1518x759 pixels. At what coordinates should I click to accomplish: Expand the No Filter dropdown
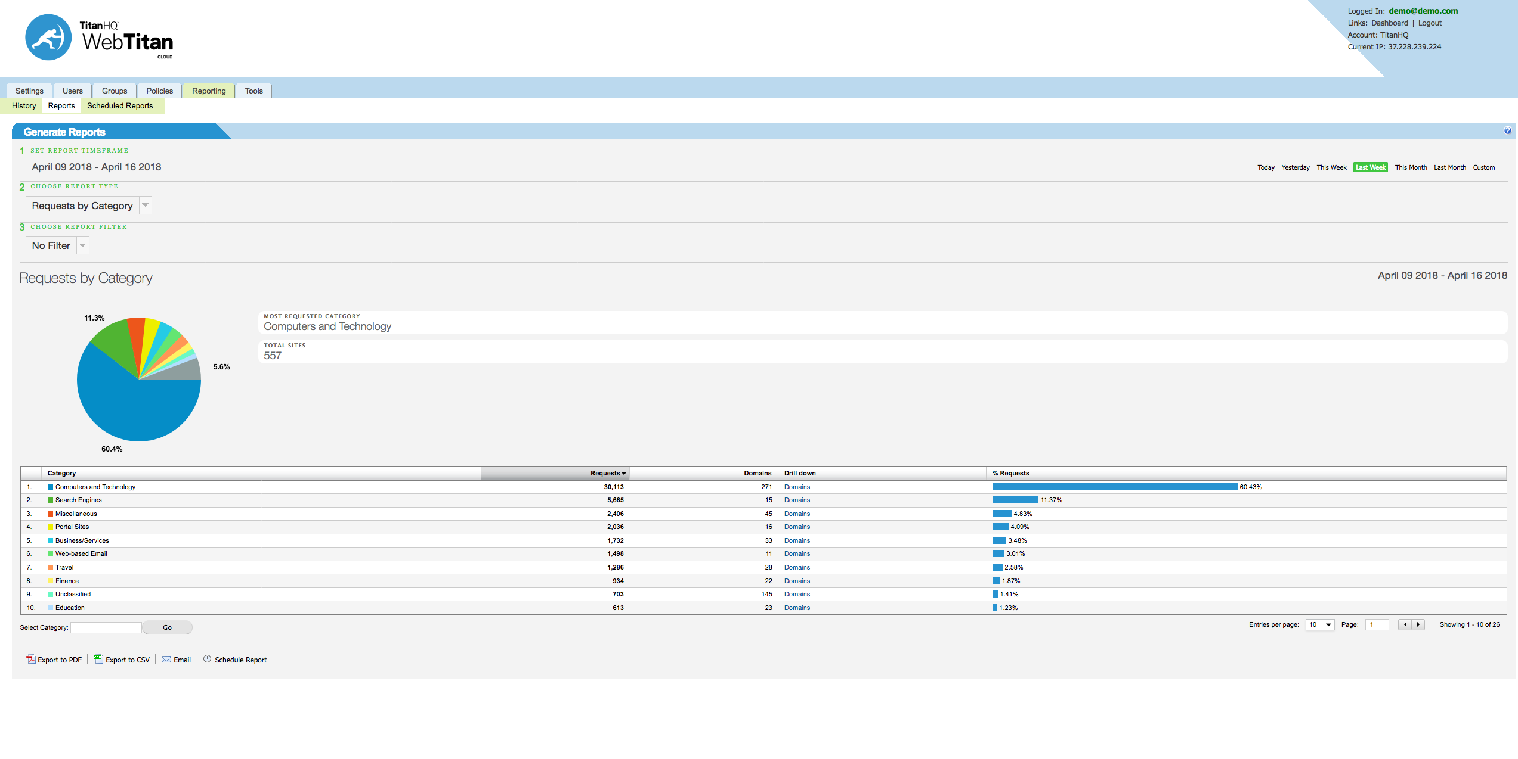[83, 245]
